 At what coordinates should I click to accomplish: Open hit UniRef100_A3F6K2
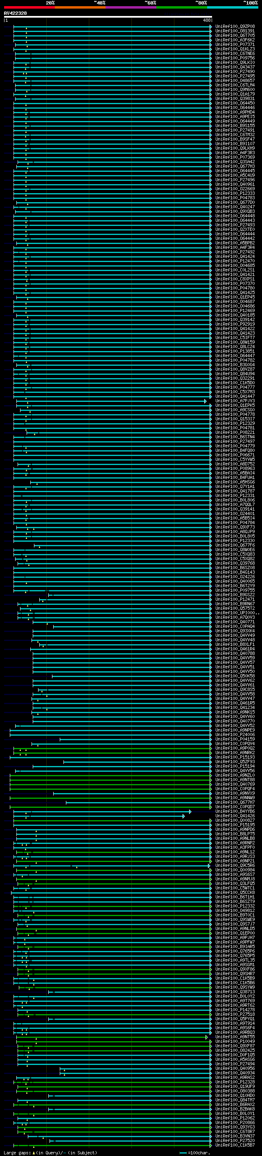click(235, 40)
